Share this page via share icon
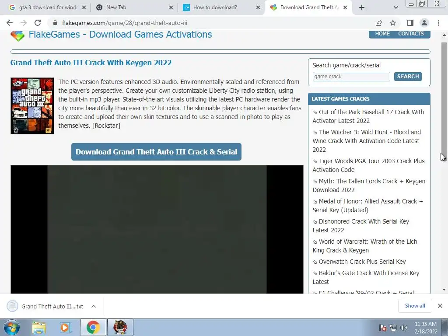448x336 pixels. [379, 23]
